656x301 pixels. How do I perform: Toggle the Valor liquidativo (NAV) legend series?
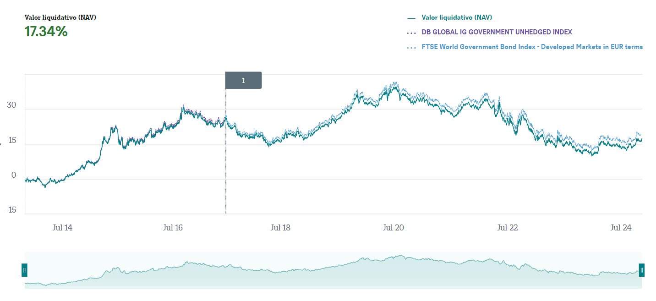coord(457,18)
